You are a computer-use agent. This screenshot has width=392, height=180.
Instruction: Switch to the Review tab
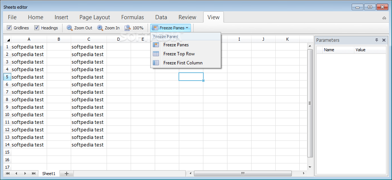(x=187, y=17)
